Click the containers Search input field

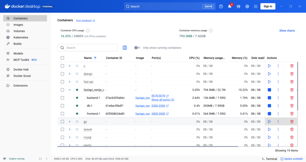point(88,48)
